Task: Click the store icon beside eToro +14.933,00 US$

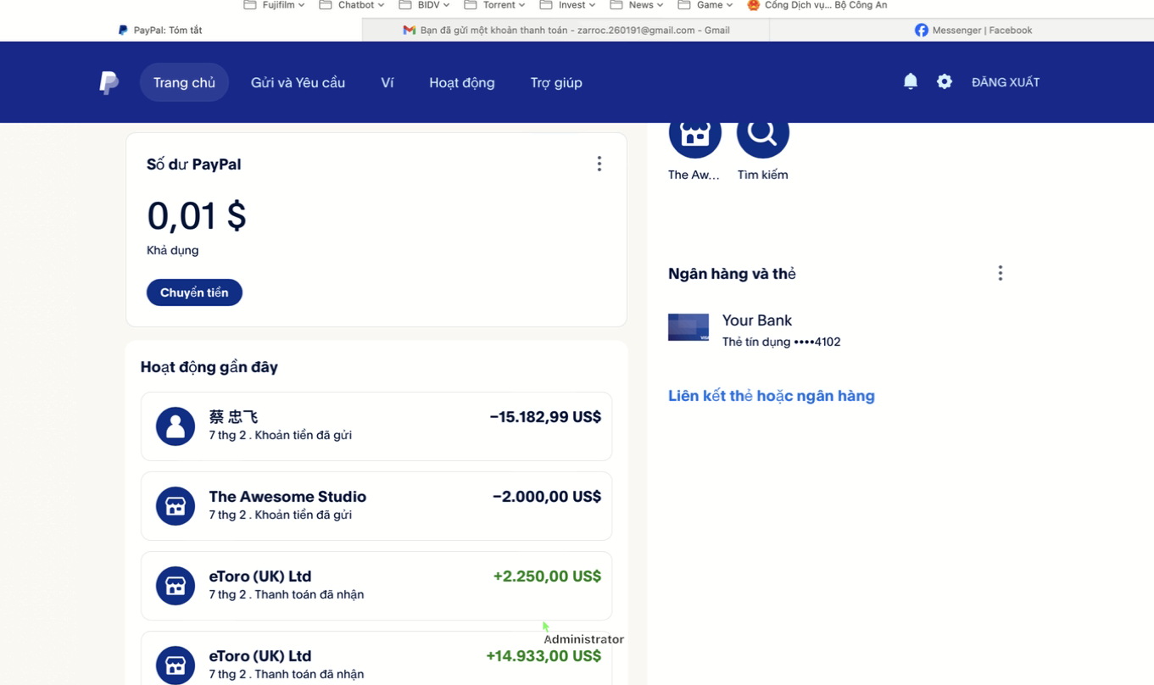Action: 176,666
